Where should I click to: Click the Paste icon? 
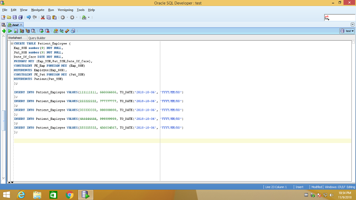click(x=55, y=17)
